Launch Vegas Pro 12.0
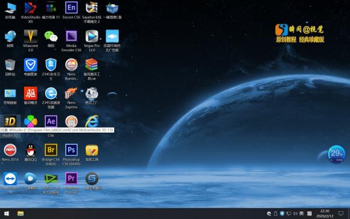This screenshot has width=350, height=219. pos(92,36)
